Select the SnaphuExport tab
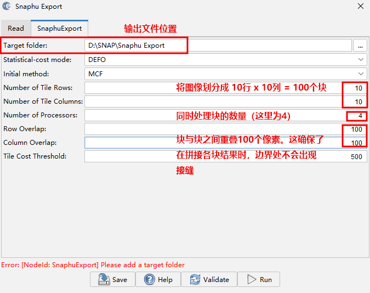Screen dimensions: 370x293 pos(59,28)
